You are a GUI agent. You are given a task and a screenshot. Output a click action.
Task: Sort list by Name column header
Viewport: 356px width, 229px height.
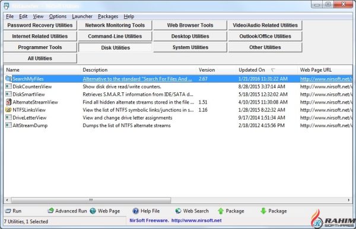42,70
